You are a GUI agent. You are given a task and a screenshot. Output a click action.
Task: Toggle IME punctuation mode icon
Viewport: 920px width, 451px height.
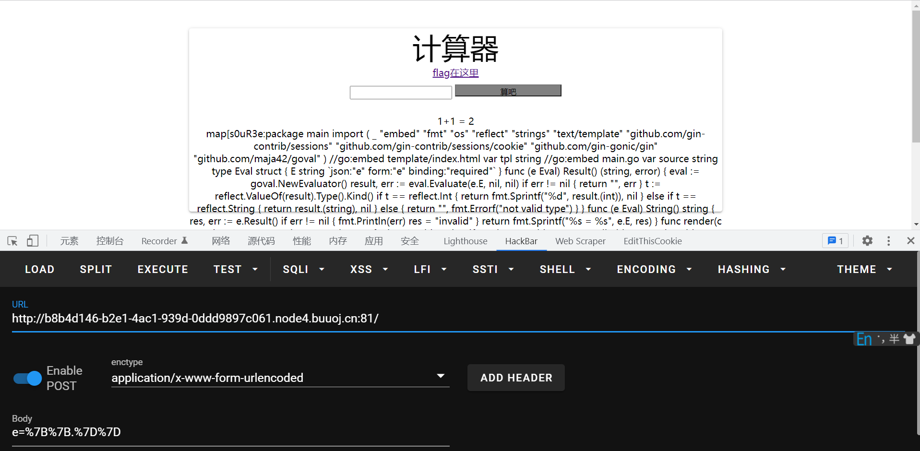click(881, 339)
